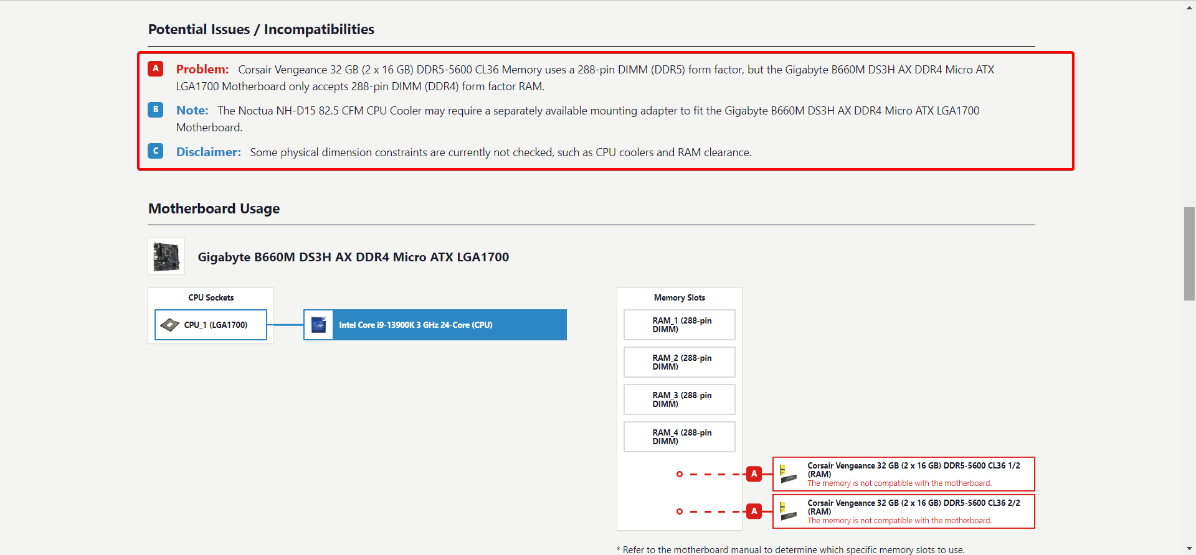The height and width of the screenshot is (555, 1196).
Task: Click the scrollbar down arrow
Action: (x=1190, y=548)
